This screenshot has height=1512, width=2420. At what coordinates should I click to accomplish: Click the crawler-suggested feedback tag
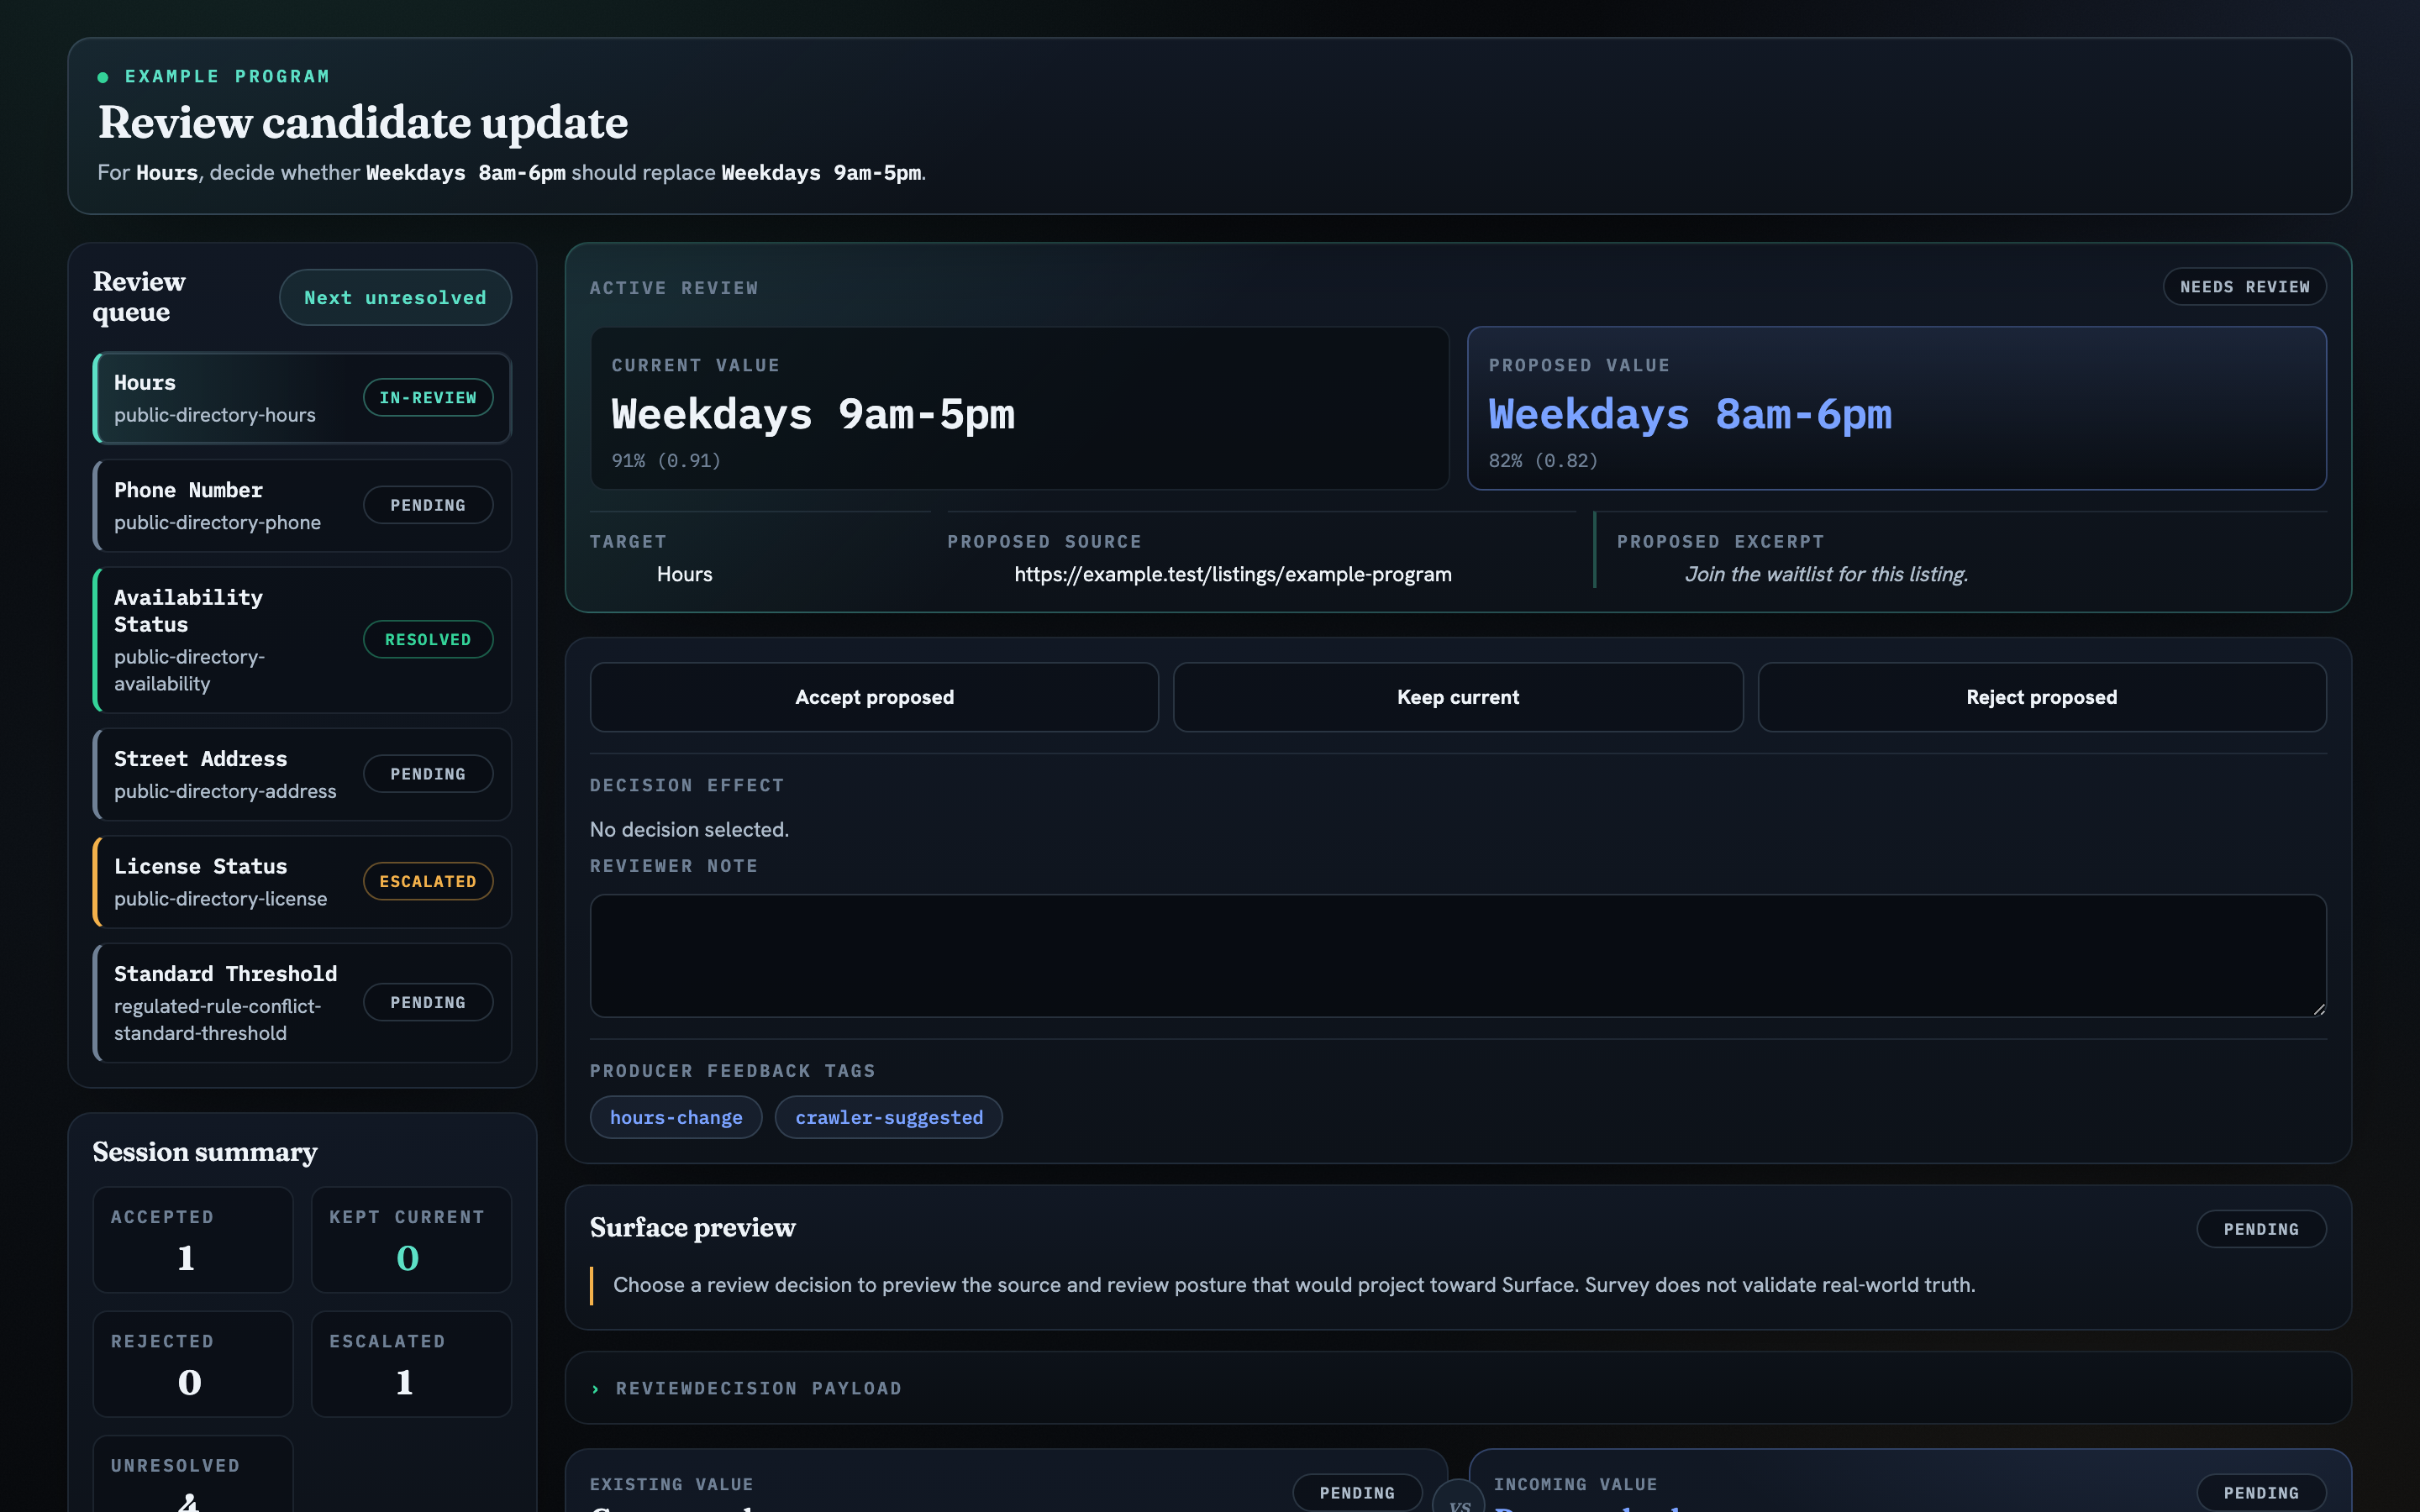(889, 1117)
